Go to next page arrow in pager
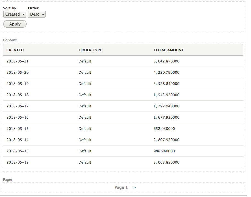This screenshot has height=197, width=251. coord(135,188)
